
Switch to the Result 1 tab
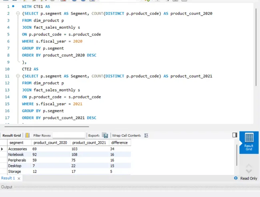(8, 178)
